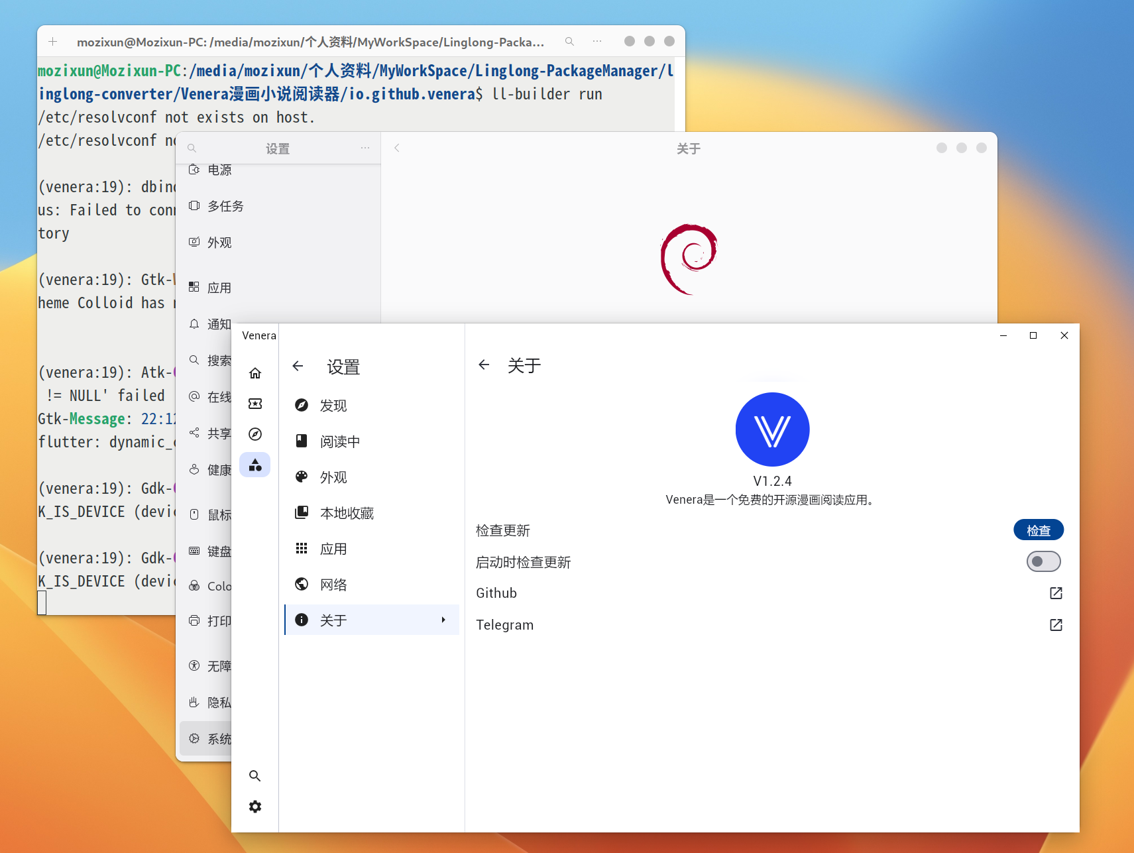Open Venera home page icon

click(255, 373)
